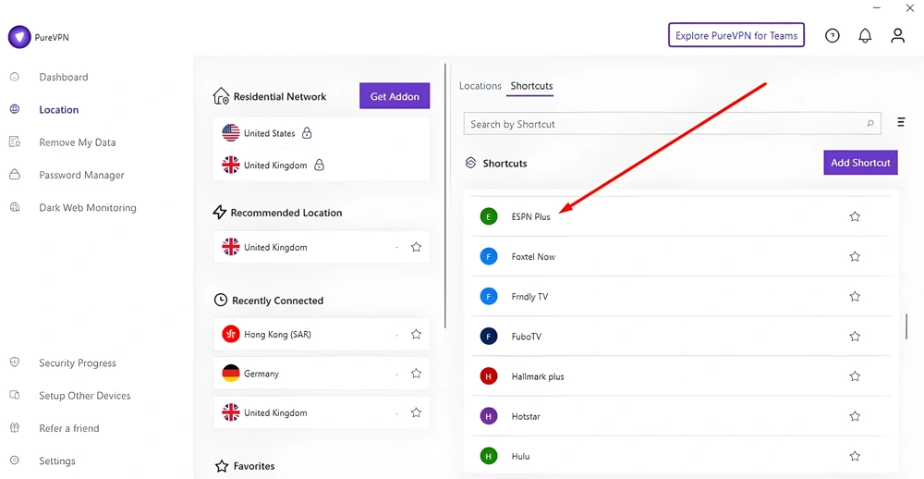Select United States residential location
This screenshot has width=924, height=479.
coord(322,133)
